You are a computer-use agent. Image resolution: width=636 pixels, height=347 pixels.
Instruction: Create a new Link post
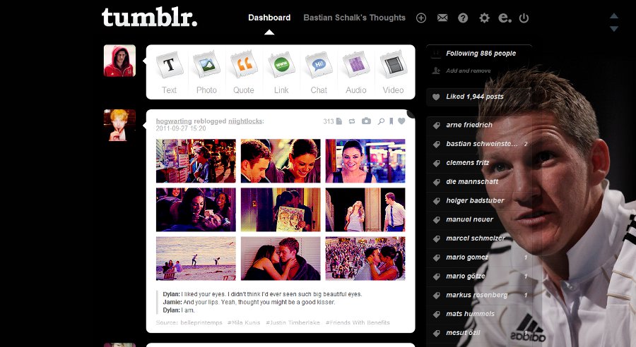click(281, 72)
